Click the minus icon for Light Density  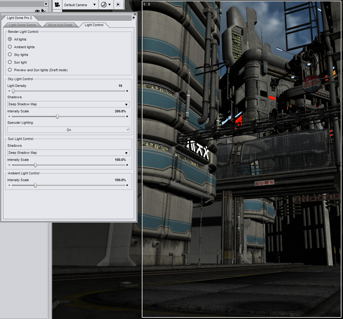point(9,91)
